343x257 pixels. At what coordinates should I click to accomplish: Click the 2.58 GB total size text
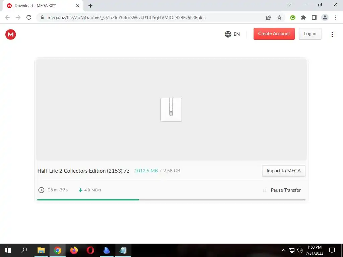click(x=172, y=171)
